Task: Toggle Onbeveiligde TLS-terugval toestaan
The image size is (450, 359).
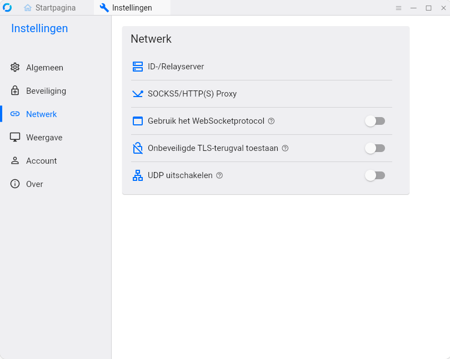Action: (x=375, y=148)
